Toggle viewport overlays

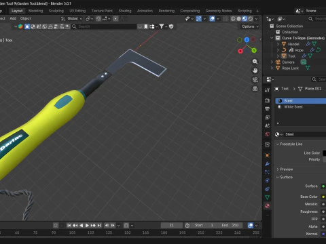(x=212, y=19)
